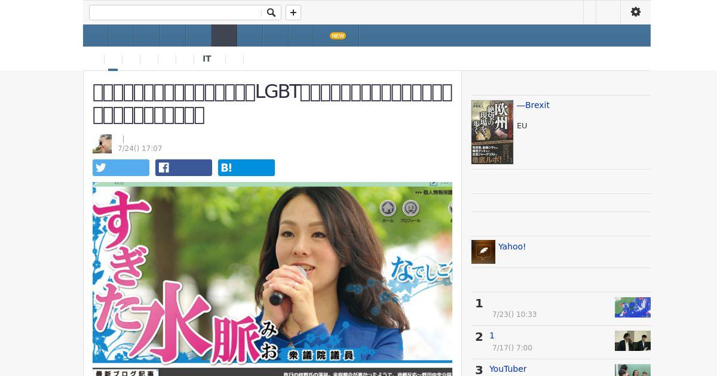The image size is (717, 376).
Task: Open the LGBT article headline
Action: (x=272, y=103)
